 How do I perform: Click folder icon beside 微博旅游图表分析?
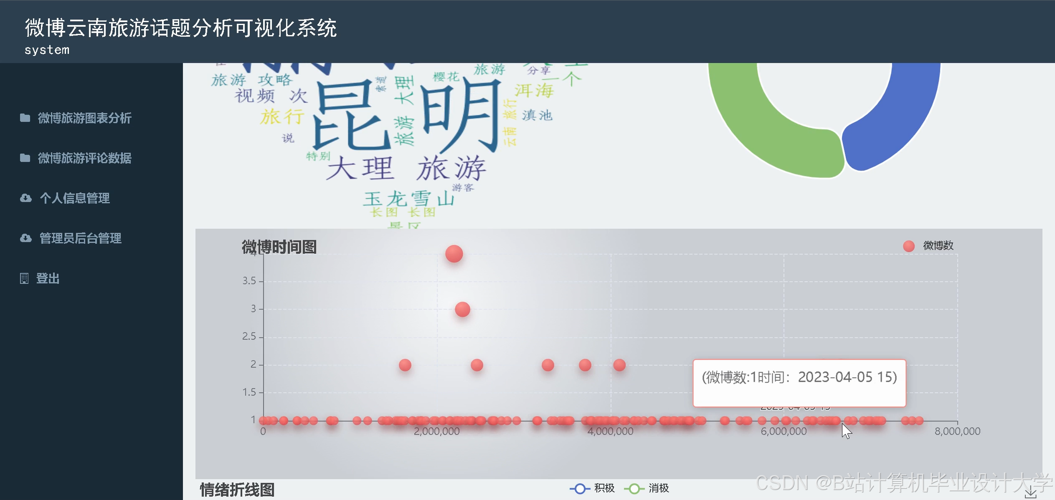click(25, 118)
